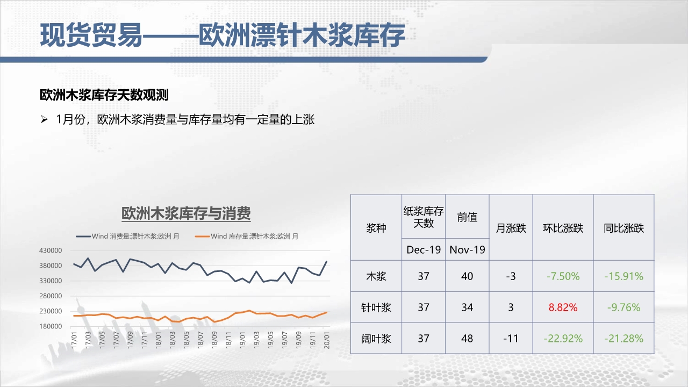The width and height of the screenshot is (688, 387).
Task: Click y-axis label 330000
Action: coord(51,281)
